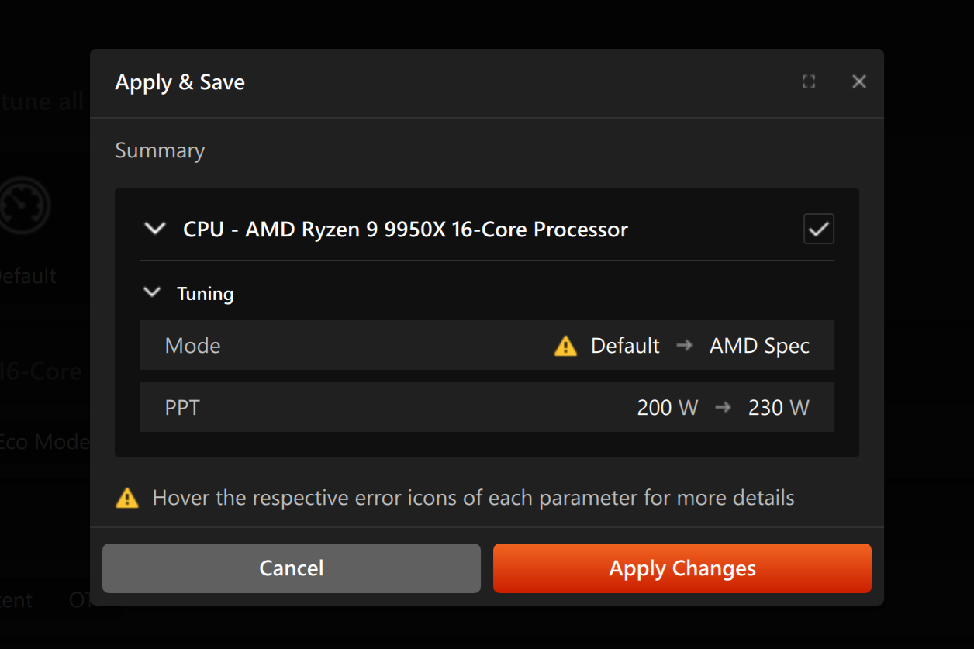Select the Default profile gauge icon
The width and height of the screenshot is (974, 649).
26,205
